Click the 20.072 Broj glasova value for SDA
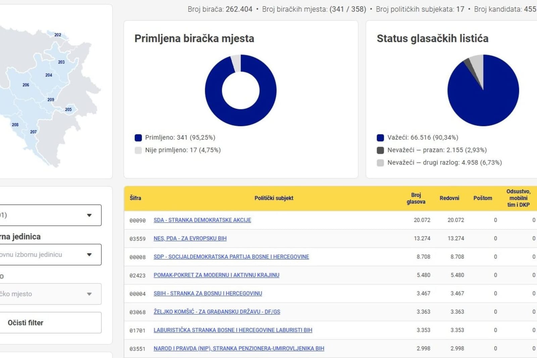 tap(422, 220)
